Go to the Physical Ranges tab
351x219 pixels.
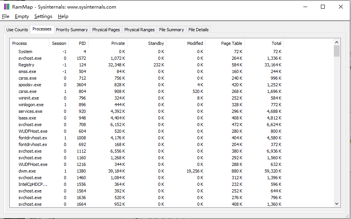click(139, 30)
